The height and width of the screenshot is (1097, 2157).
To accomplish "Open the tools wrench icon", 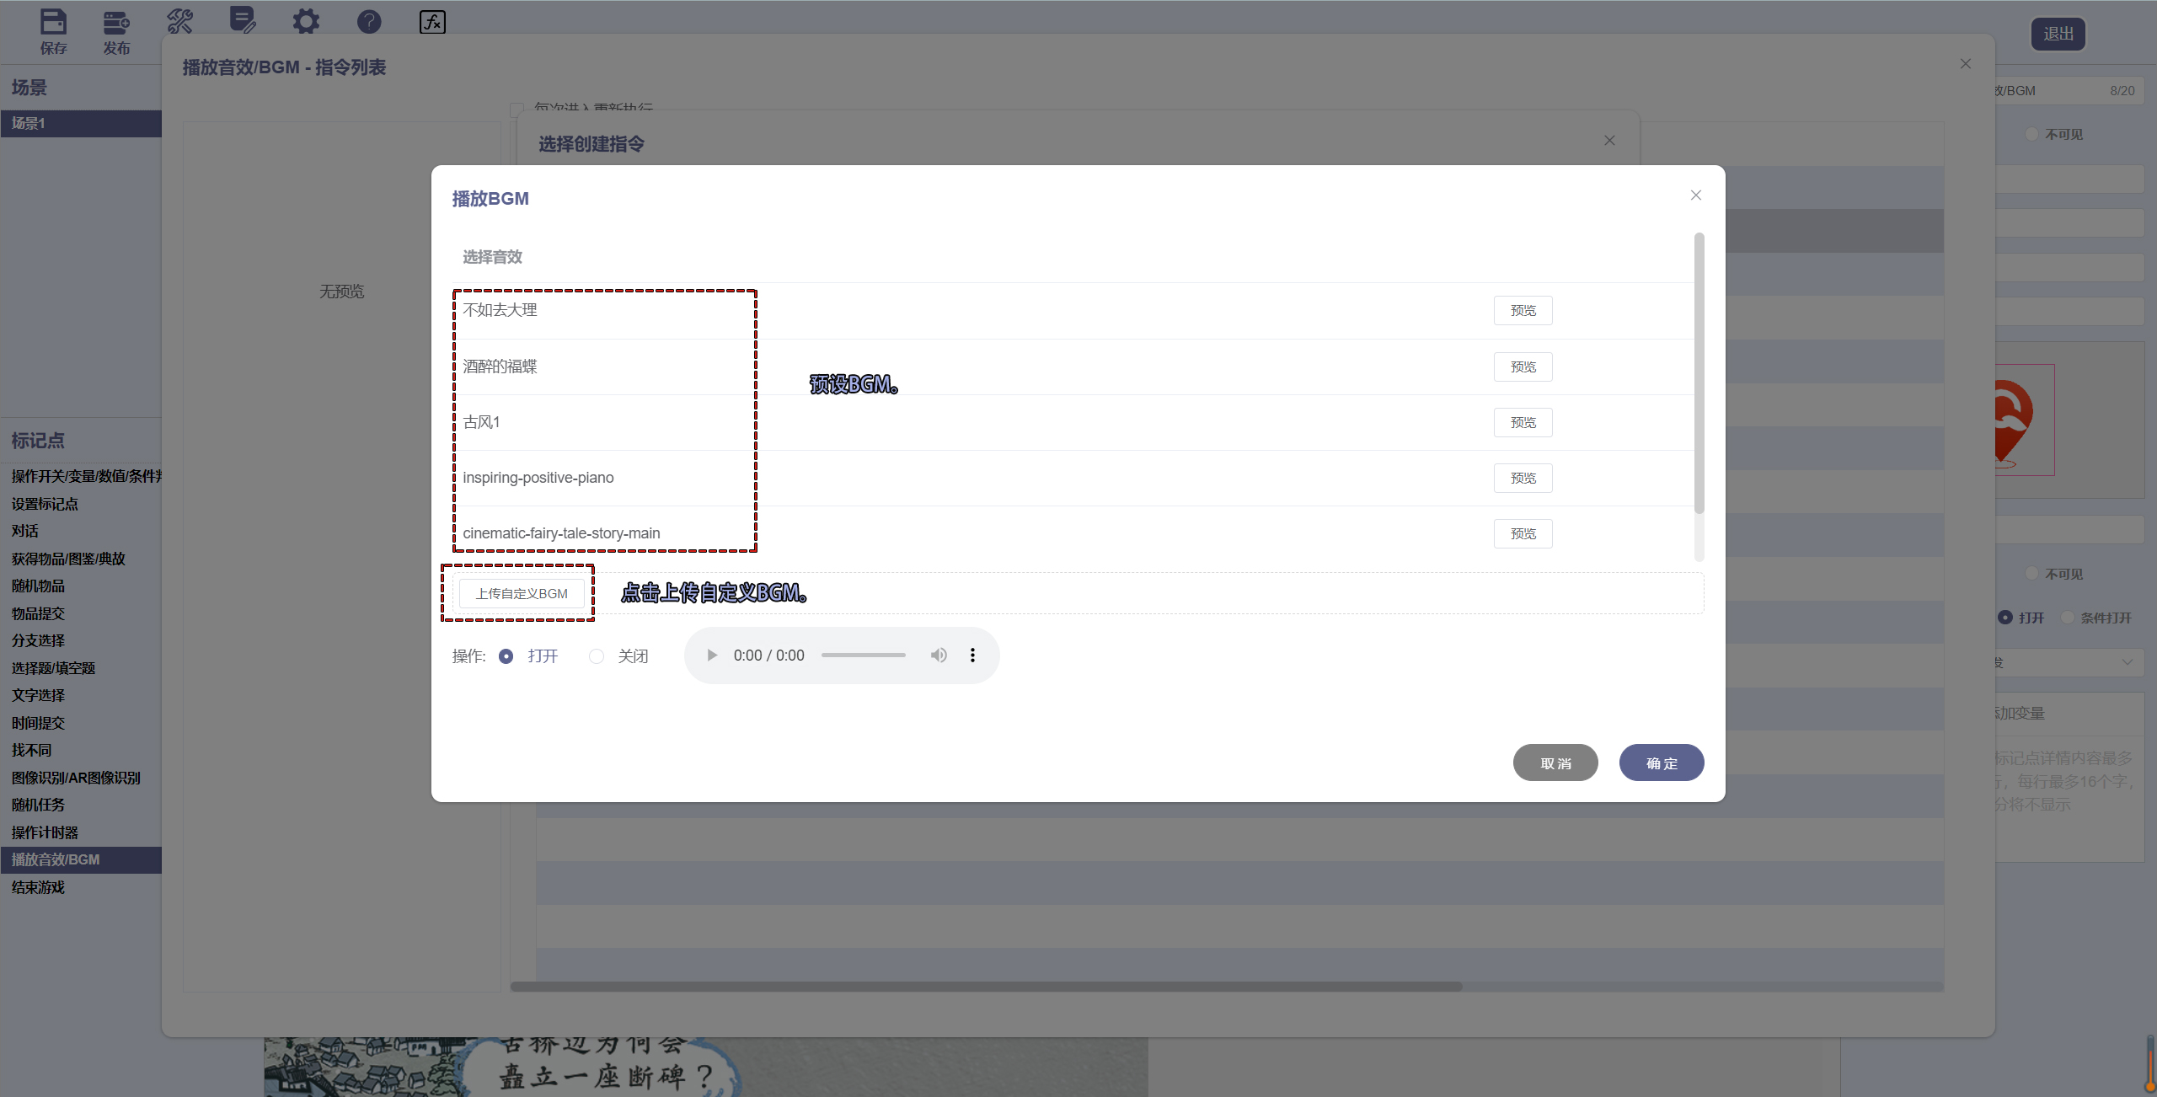I will click(179, 22).
